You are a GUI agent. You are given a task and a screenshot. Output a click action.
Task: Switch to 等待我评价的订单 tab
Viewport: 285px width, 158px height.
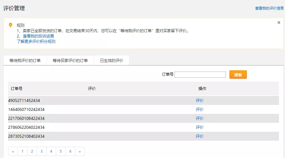click(25, 61)
